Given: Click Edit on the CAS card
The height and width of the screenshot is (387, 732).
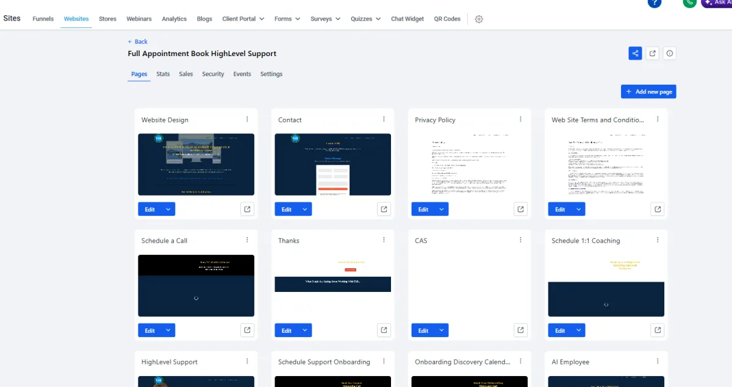Looking at the screenshot, I should click(x=423, y=330).
